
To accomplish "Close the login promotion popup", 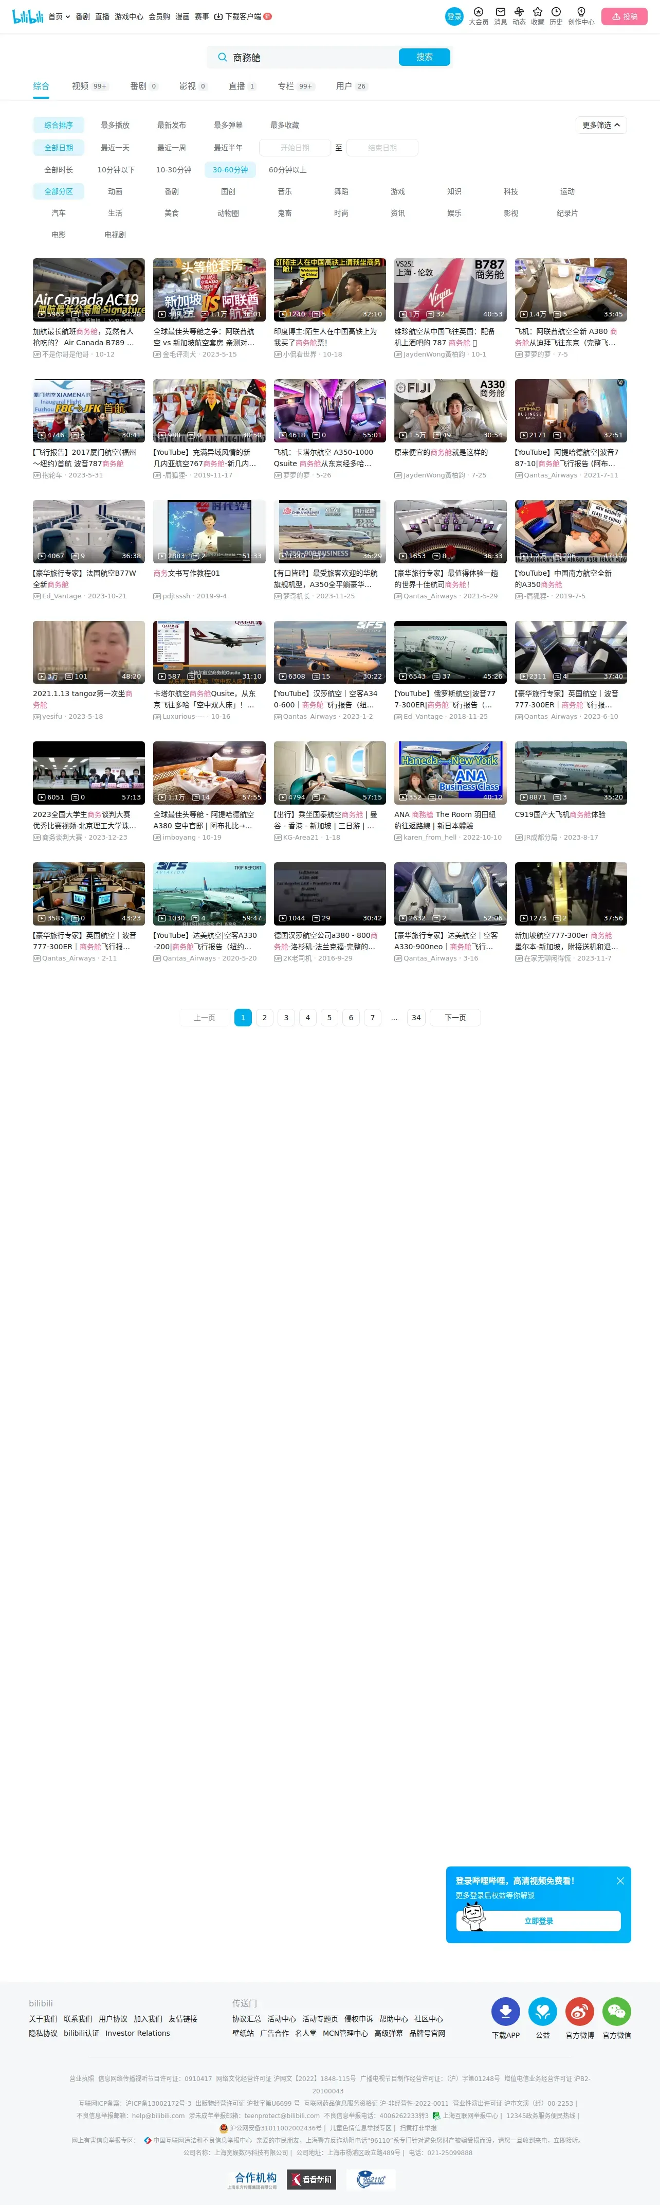I will tap(620, 1880).
